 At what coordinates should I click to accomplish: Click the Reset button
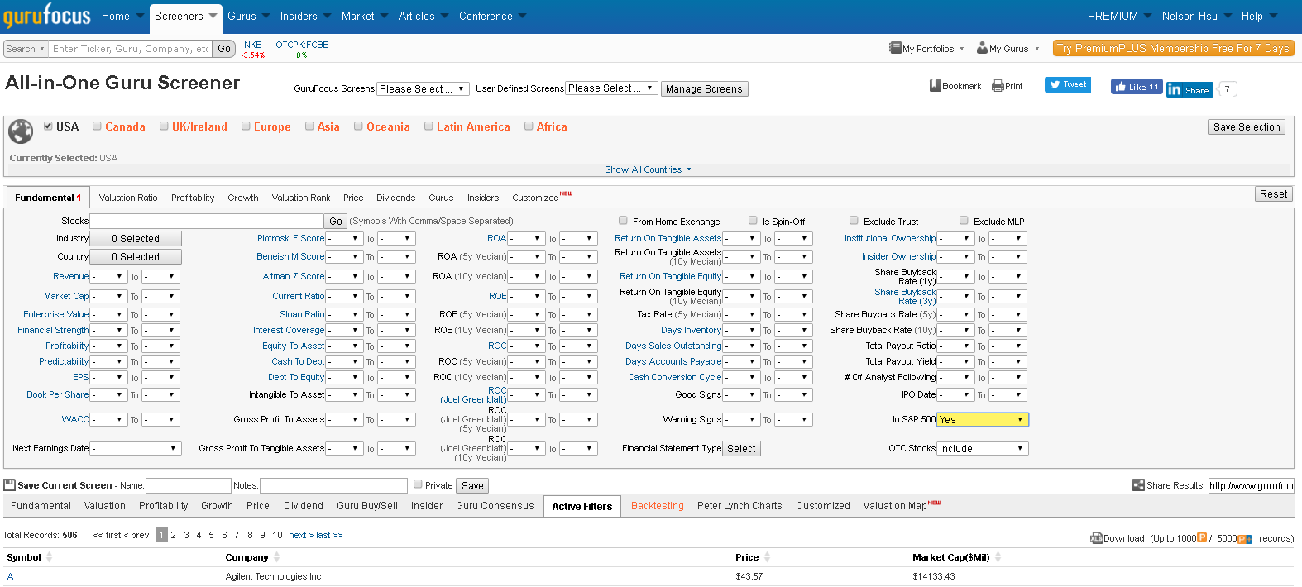[x=1273, y=194]
